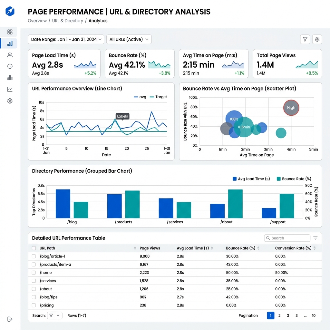Screen dimensions: 330x330
Task: Click the 0-5min teal bubble in scatter plot
Action: pos(244,127)
